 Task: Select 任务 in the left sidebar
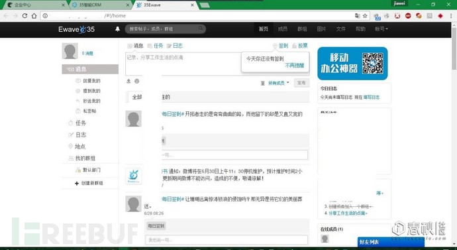(x=77, y=123)
